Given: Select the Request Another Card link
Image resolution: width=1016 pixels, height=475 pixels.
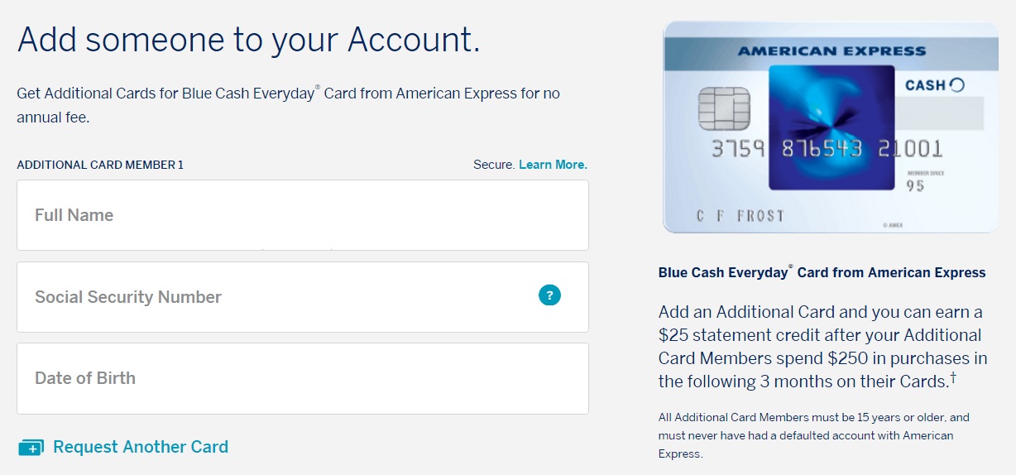Looking at the screenshot, I should click(x=141, y=447).
